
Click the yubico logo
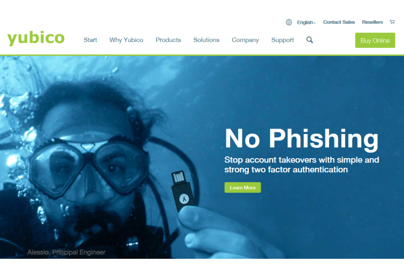(x=36, y=38)
